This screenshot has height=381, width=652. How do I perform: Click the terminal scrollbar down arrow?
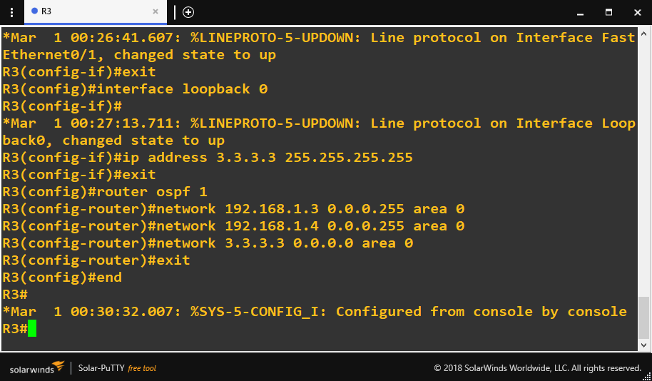pos(643,345)
